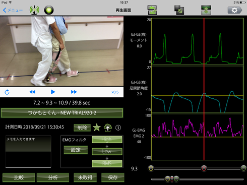Select the green moment graph
The height and width of the screenshot is (185, 247).
tap(198, 41)
